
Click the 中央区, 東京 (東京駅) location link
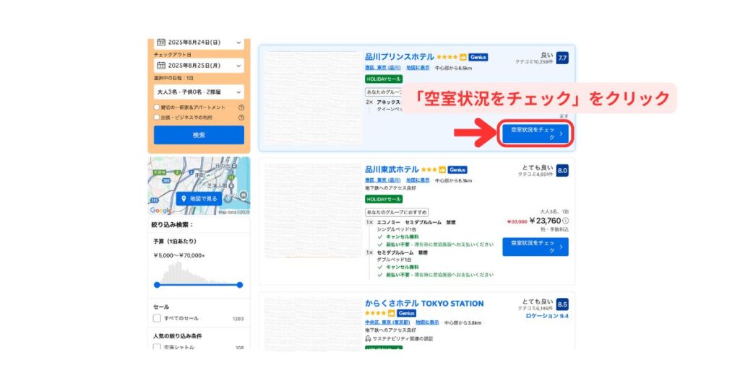[x=387, y=322]
